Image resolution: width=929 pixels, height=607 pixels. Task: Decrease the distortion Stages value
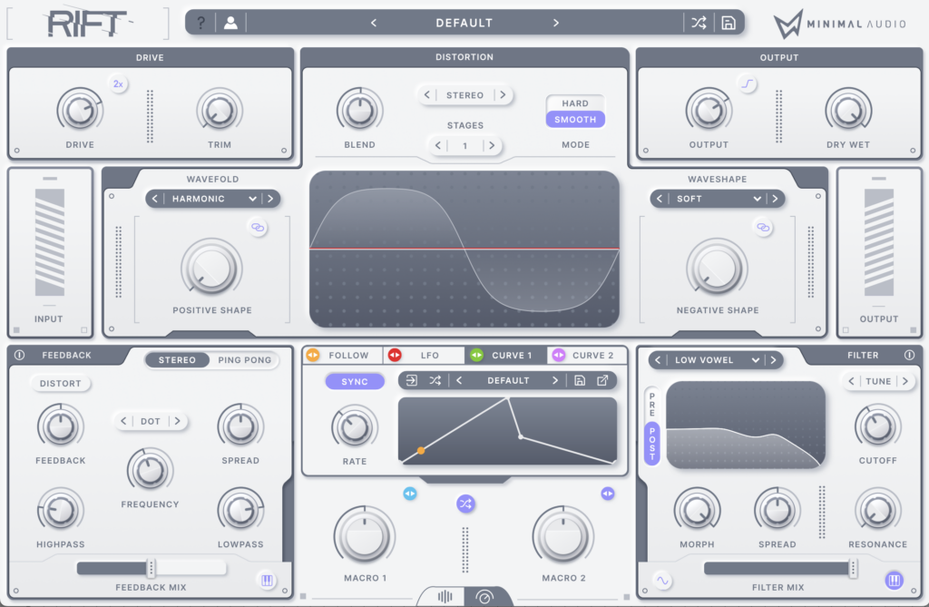[x=438, y=145]
